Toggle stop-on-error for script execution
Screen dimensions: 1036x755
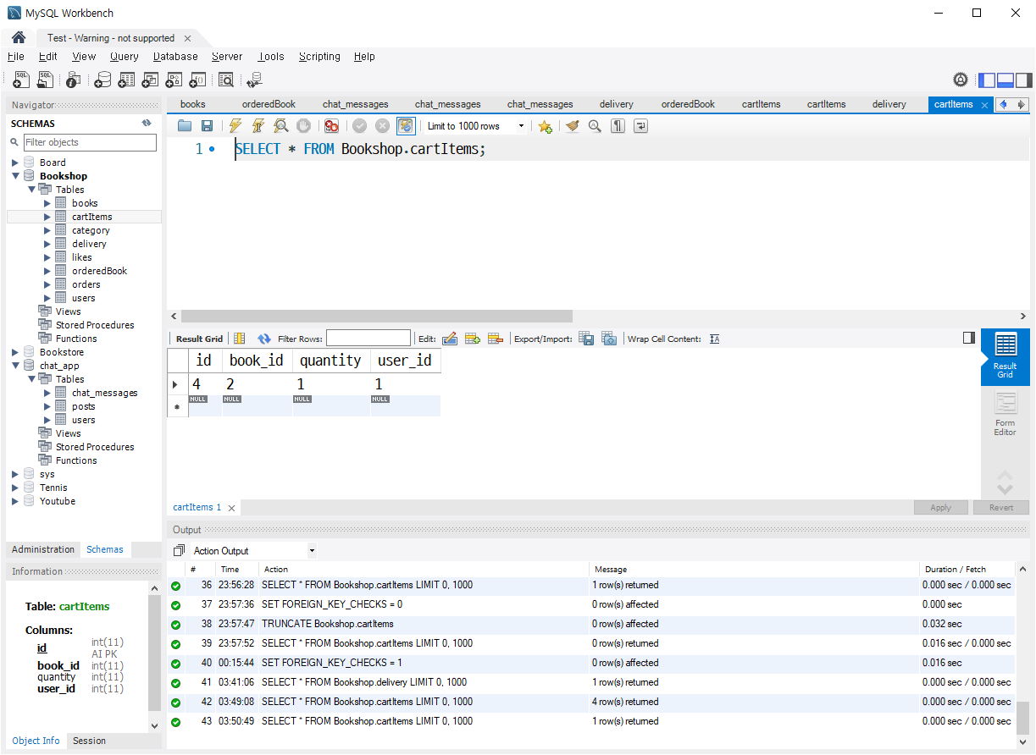331,126
